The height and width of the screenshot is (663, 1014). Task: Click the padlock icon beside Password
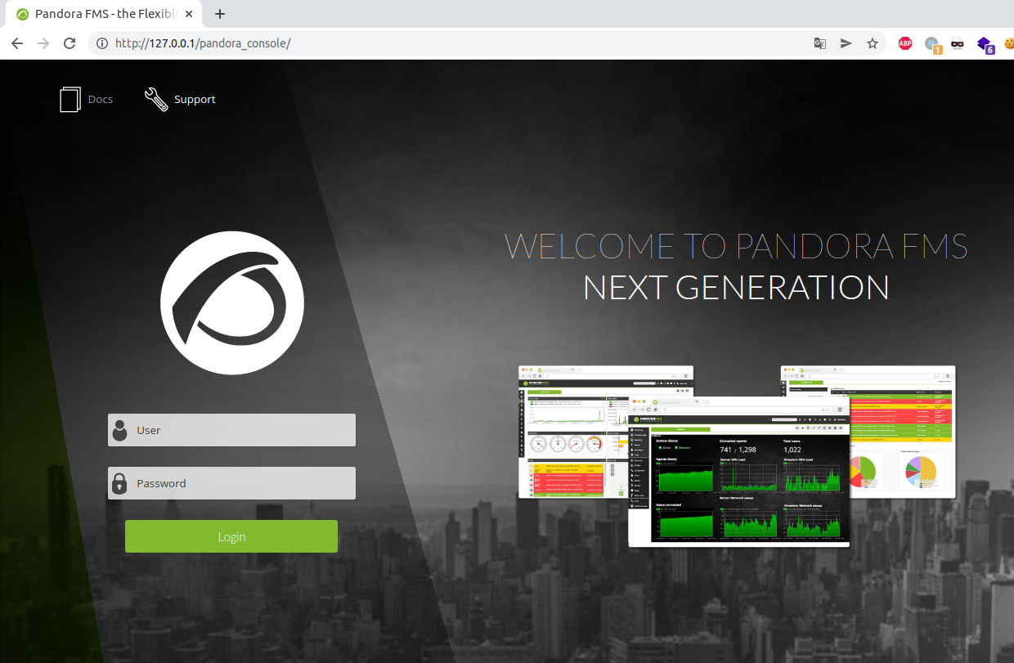pyautogui.click(x=119, y=483)
